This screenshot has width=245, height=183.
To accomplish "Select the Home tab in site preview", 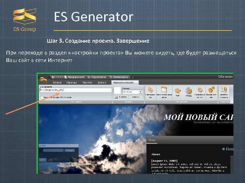I will click(x=152, y=140).
